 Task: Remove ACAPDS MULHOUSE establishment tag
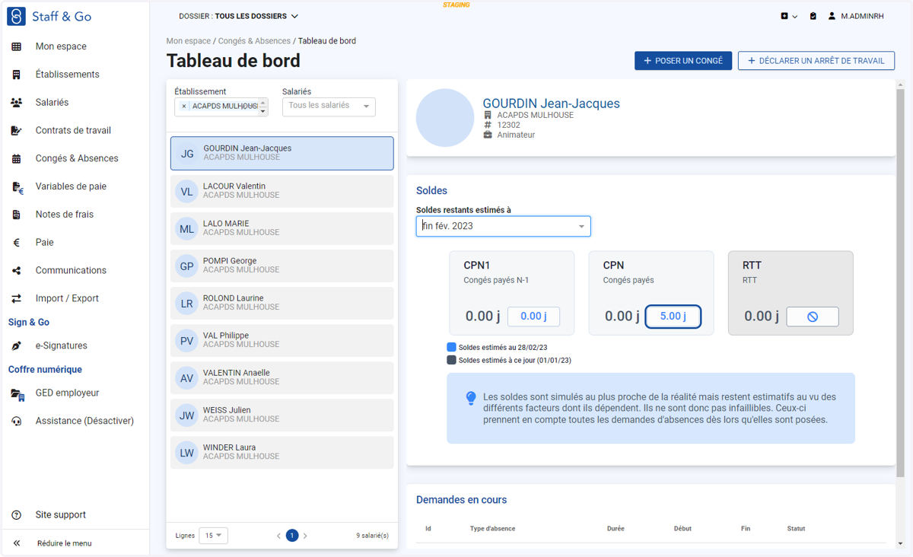(184, 107)
